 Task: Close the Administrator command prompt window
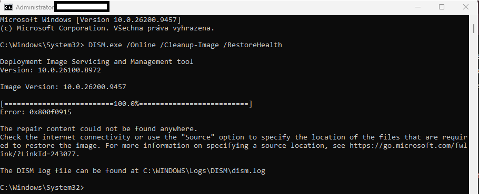pos(465,7)
